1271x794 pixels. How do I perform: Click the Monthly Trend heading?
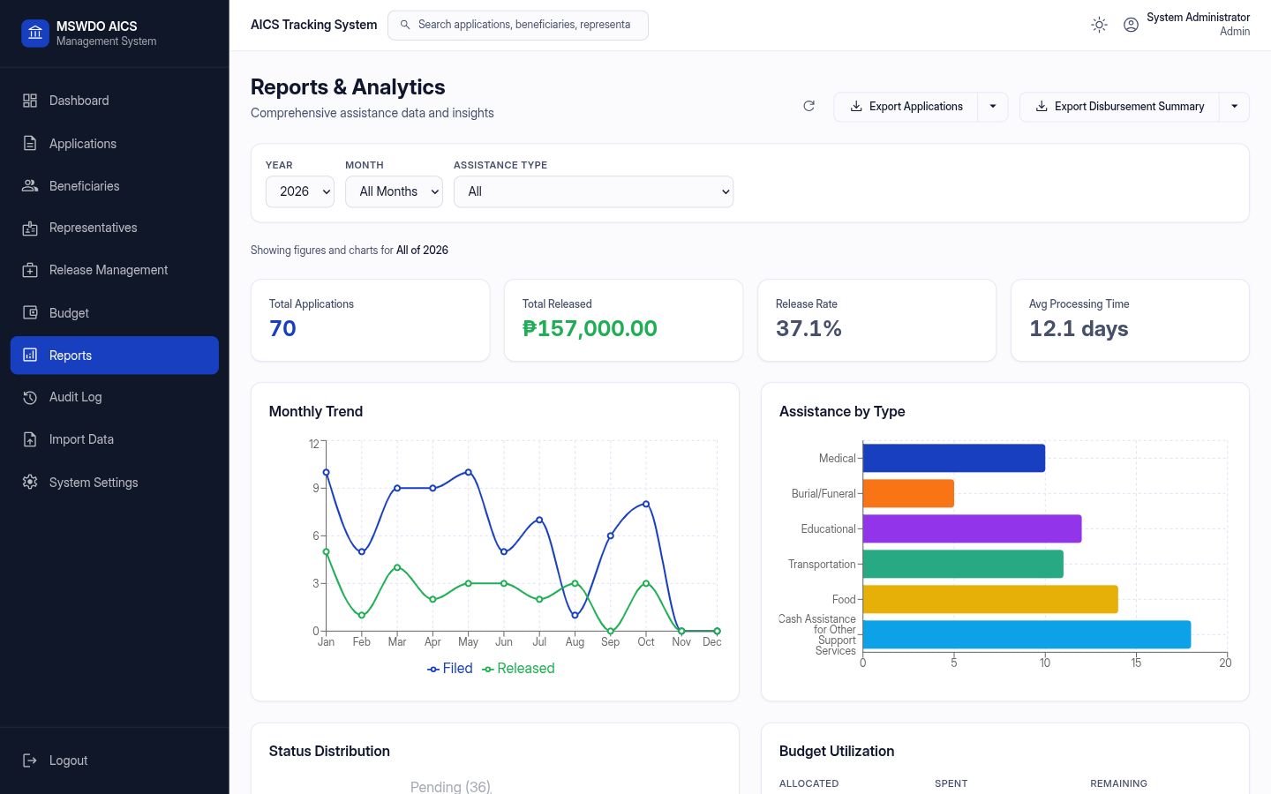pyautogui.click(x=316, y=411)
